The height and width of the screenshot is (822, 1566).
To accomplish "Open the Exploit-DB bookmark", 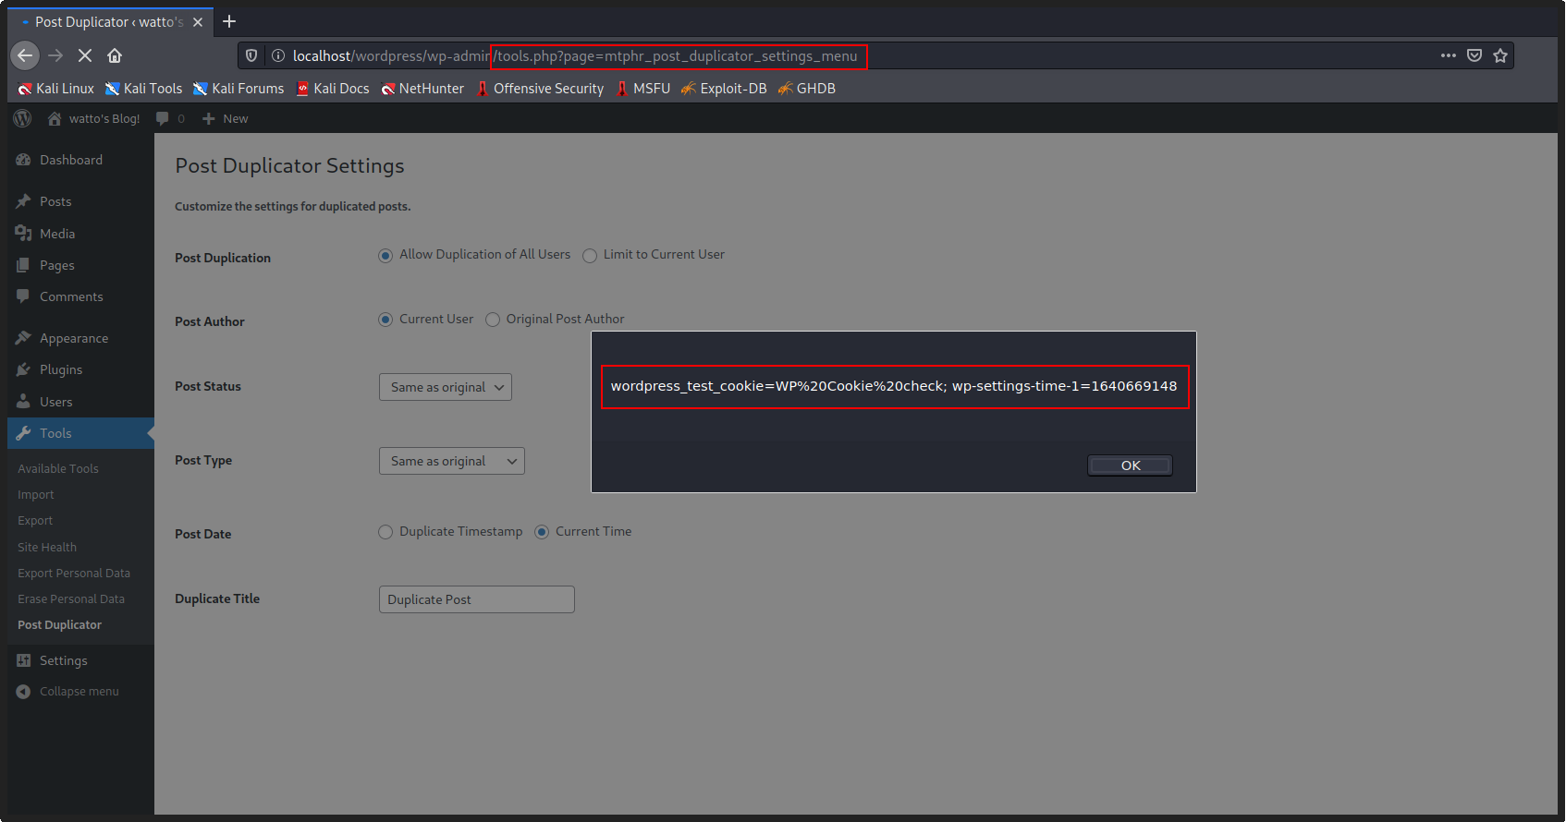I will pos(724,89).
